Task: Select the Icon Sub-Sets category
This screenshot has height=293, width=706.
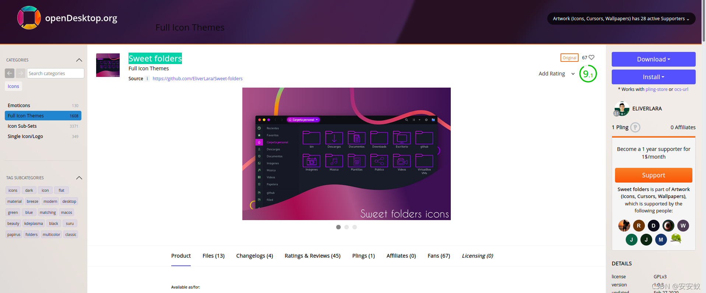Action: (43, 126)
